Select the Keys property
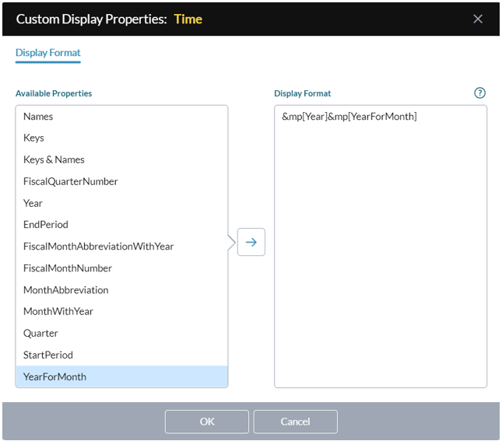The image size is (502, 441). click(121, 138)
